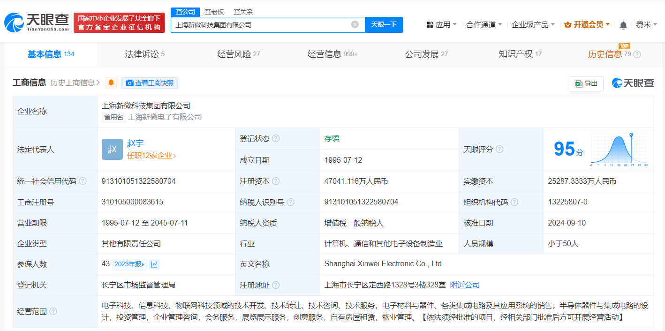Click the camera icon on 查看工商快照
Image resolution: width=665 pixels, height=331 pixels.
[x=129, y=83]
